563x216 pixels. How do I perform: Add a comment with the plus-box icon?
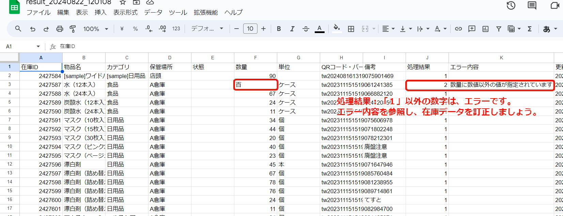[x=472, y=29]
